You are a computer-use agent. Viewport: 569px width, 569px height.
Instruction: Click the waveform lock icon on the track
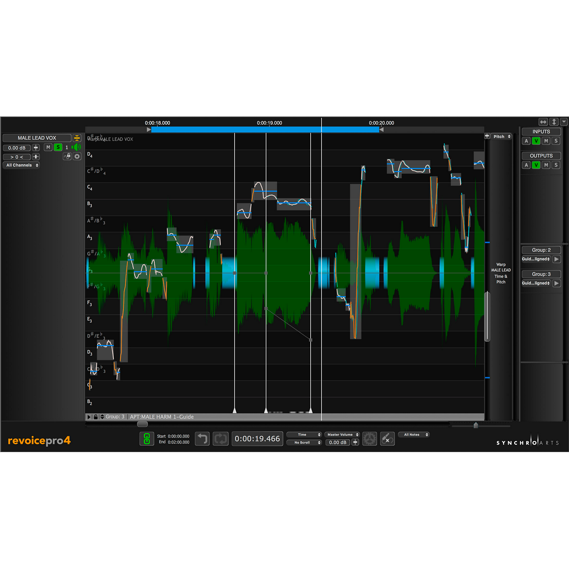pyautogui.click(x=67, y=156)
